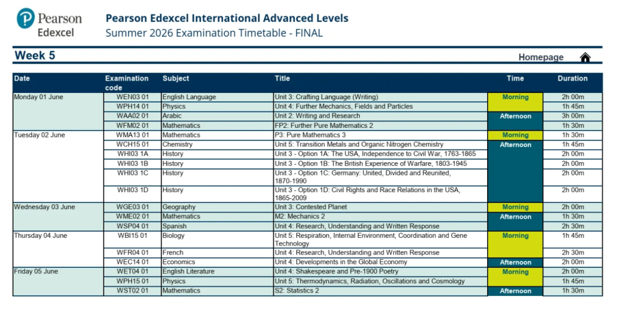The height and width of the screenshot is (309, 619).
Task: Click the Week 5 heading
Action: click(x=35, y=56)
